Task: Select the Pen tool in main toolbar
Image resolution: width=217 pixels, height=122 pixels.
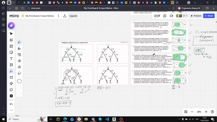Action: 11,71
